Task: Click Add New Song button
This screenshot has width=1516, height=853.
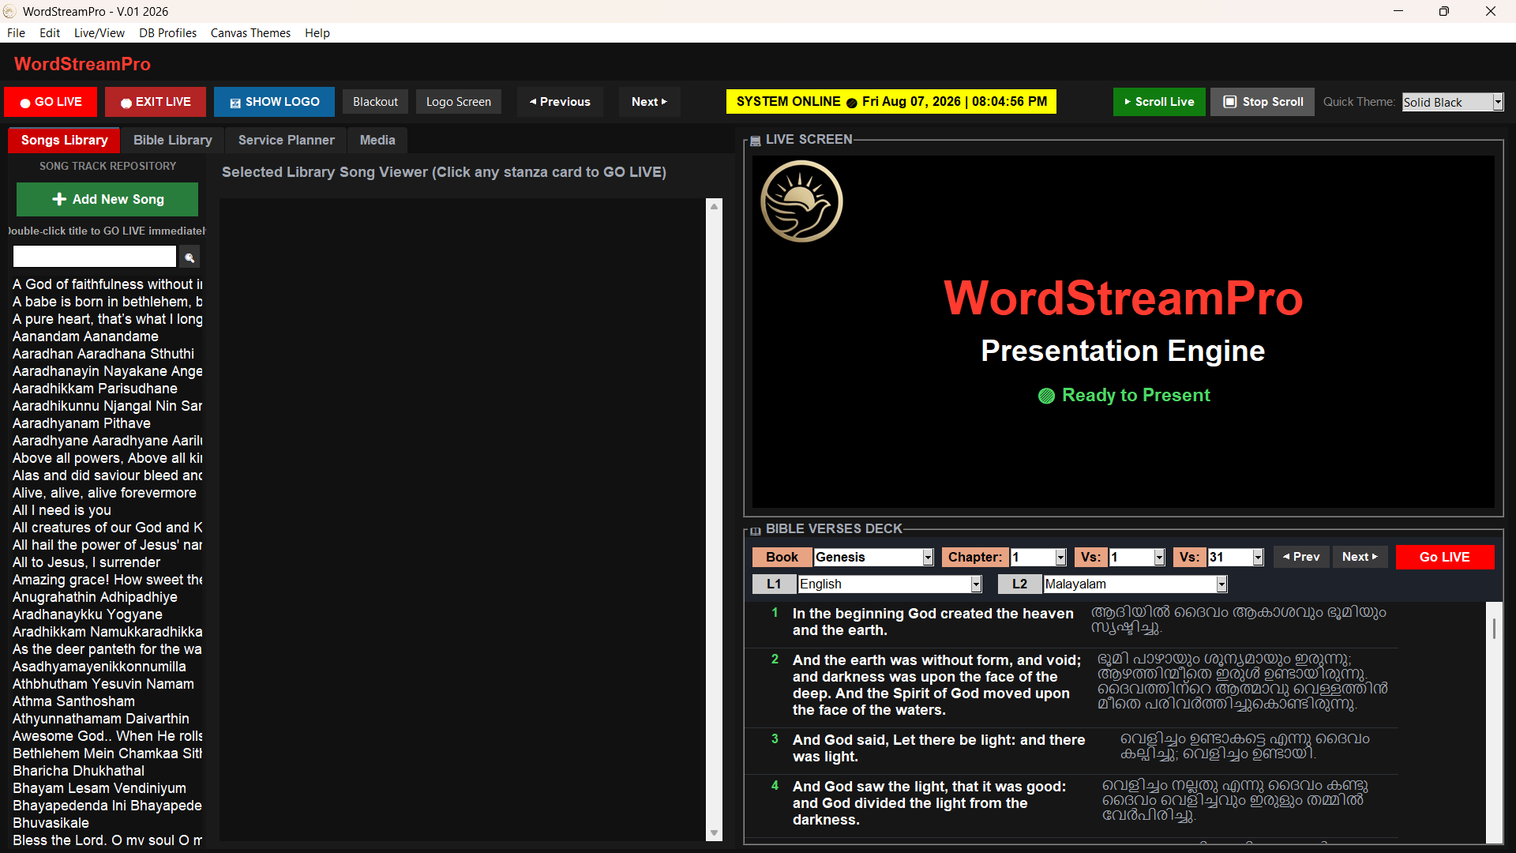Action: point(107,199)
